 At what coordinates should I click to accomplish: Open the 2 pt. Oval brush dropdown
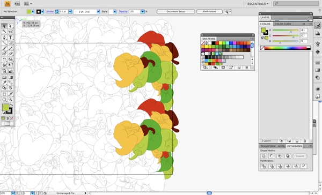(x=98, y=12)
